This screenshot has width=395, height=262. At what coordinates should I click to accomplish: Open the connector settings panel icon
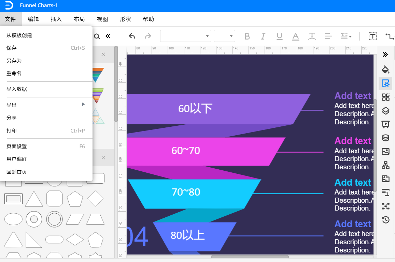386,192
